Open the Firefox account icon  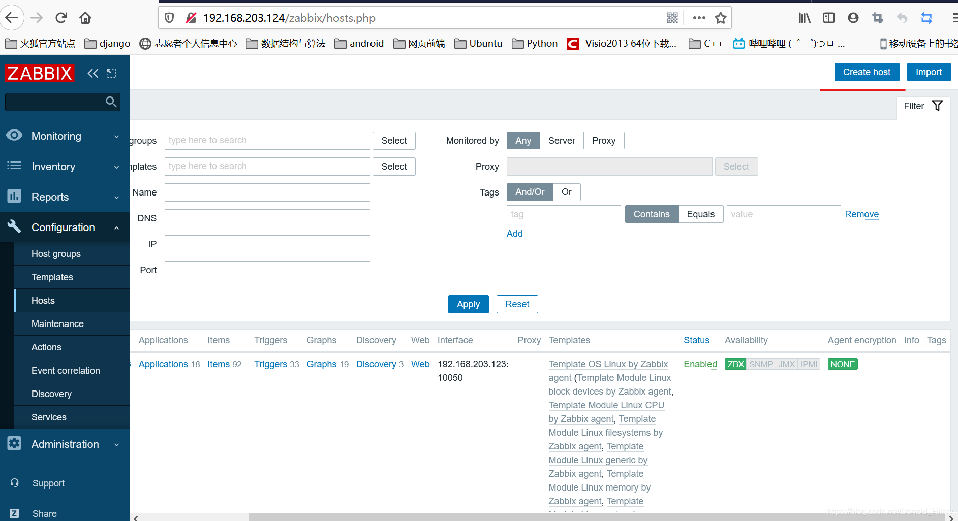pyautogui.click(x=853, y=18)
